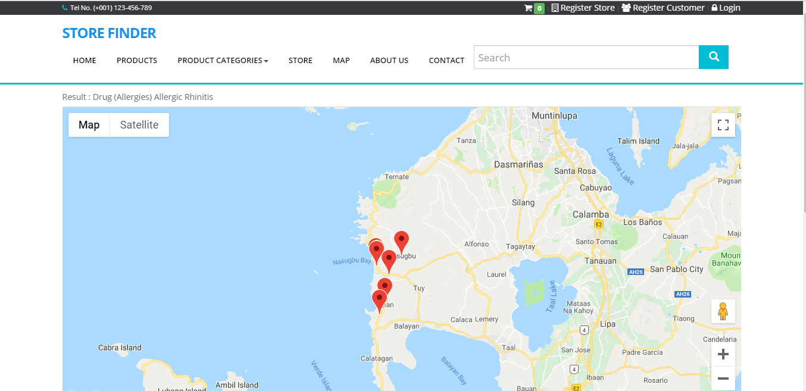Click the magnifier search button

click(713, 57)
